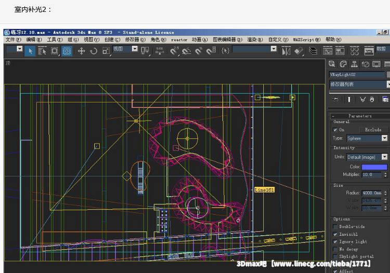Image resolution: width=390 pixels, height=273 pixels.
Task: Open the 渲染(R) menu
Action: 255,39
